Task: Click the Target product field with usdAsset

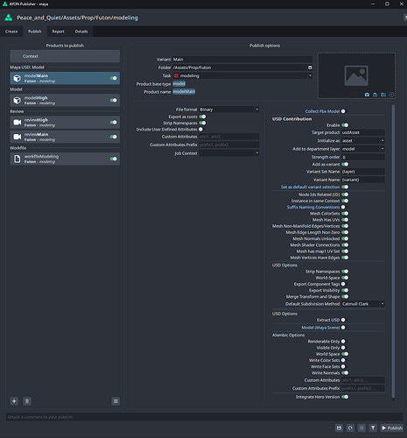Action: pos(363,132)
